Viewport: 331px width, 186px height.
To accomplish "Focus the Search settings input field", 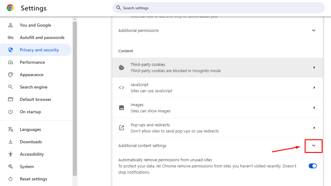I will pyautogui.click(x=219, y=8).
